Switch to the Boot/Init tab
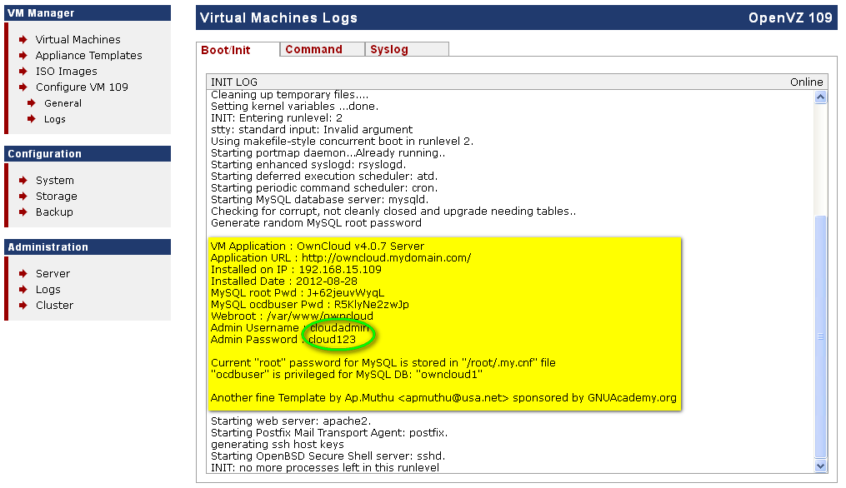This screenshot has width=846, height=488. click(x=238, y=50)
